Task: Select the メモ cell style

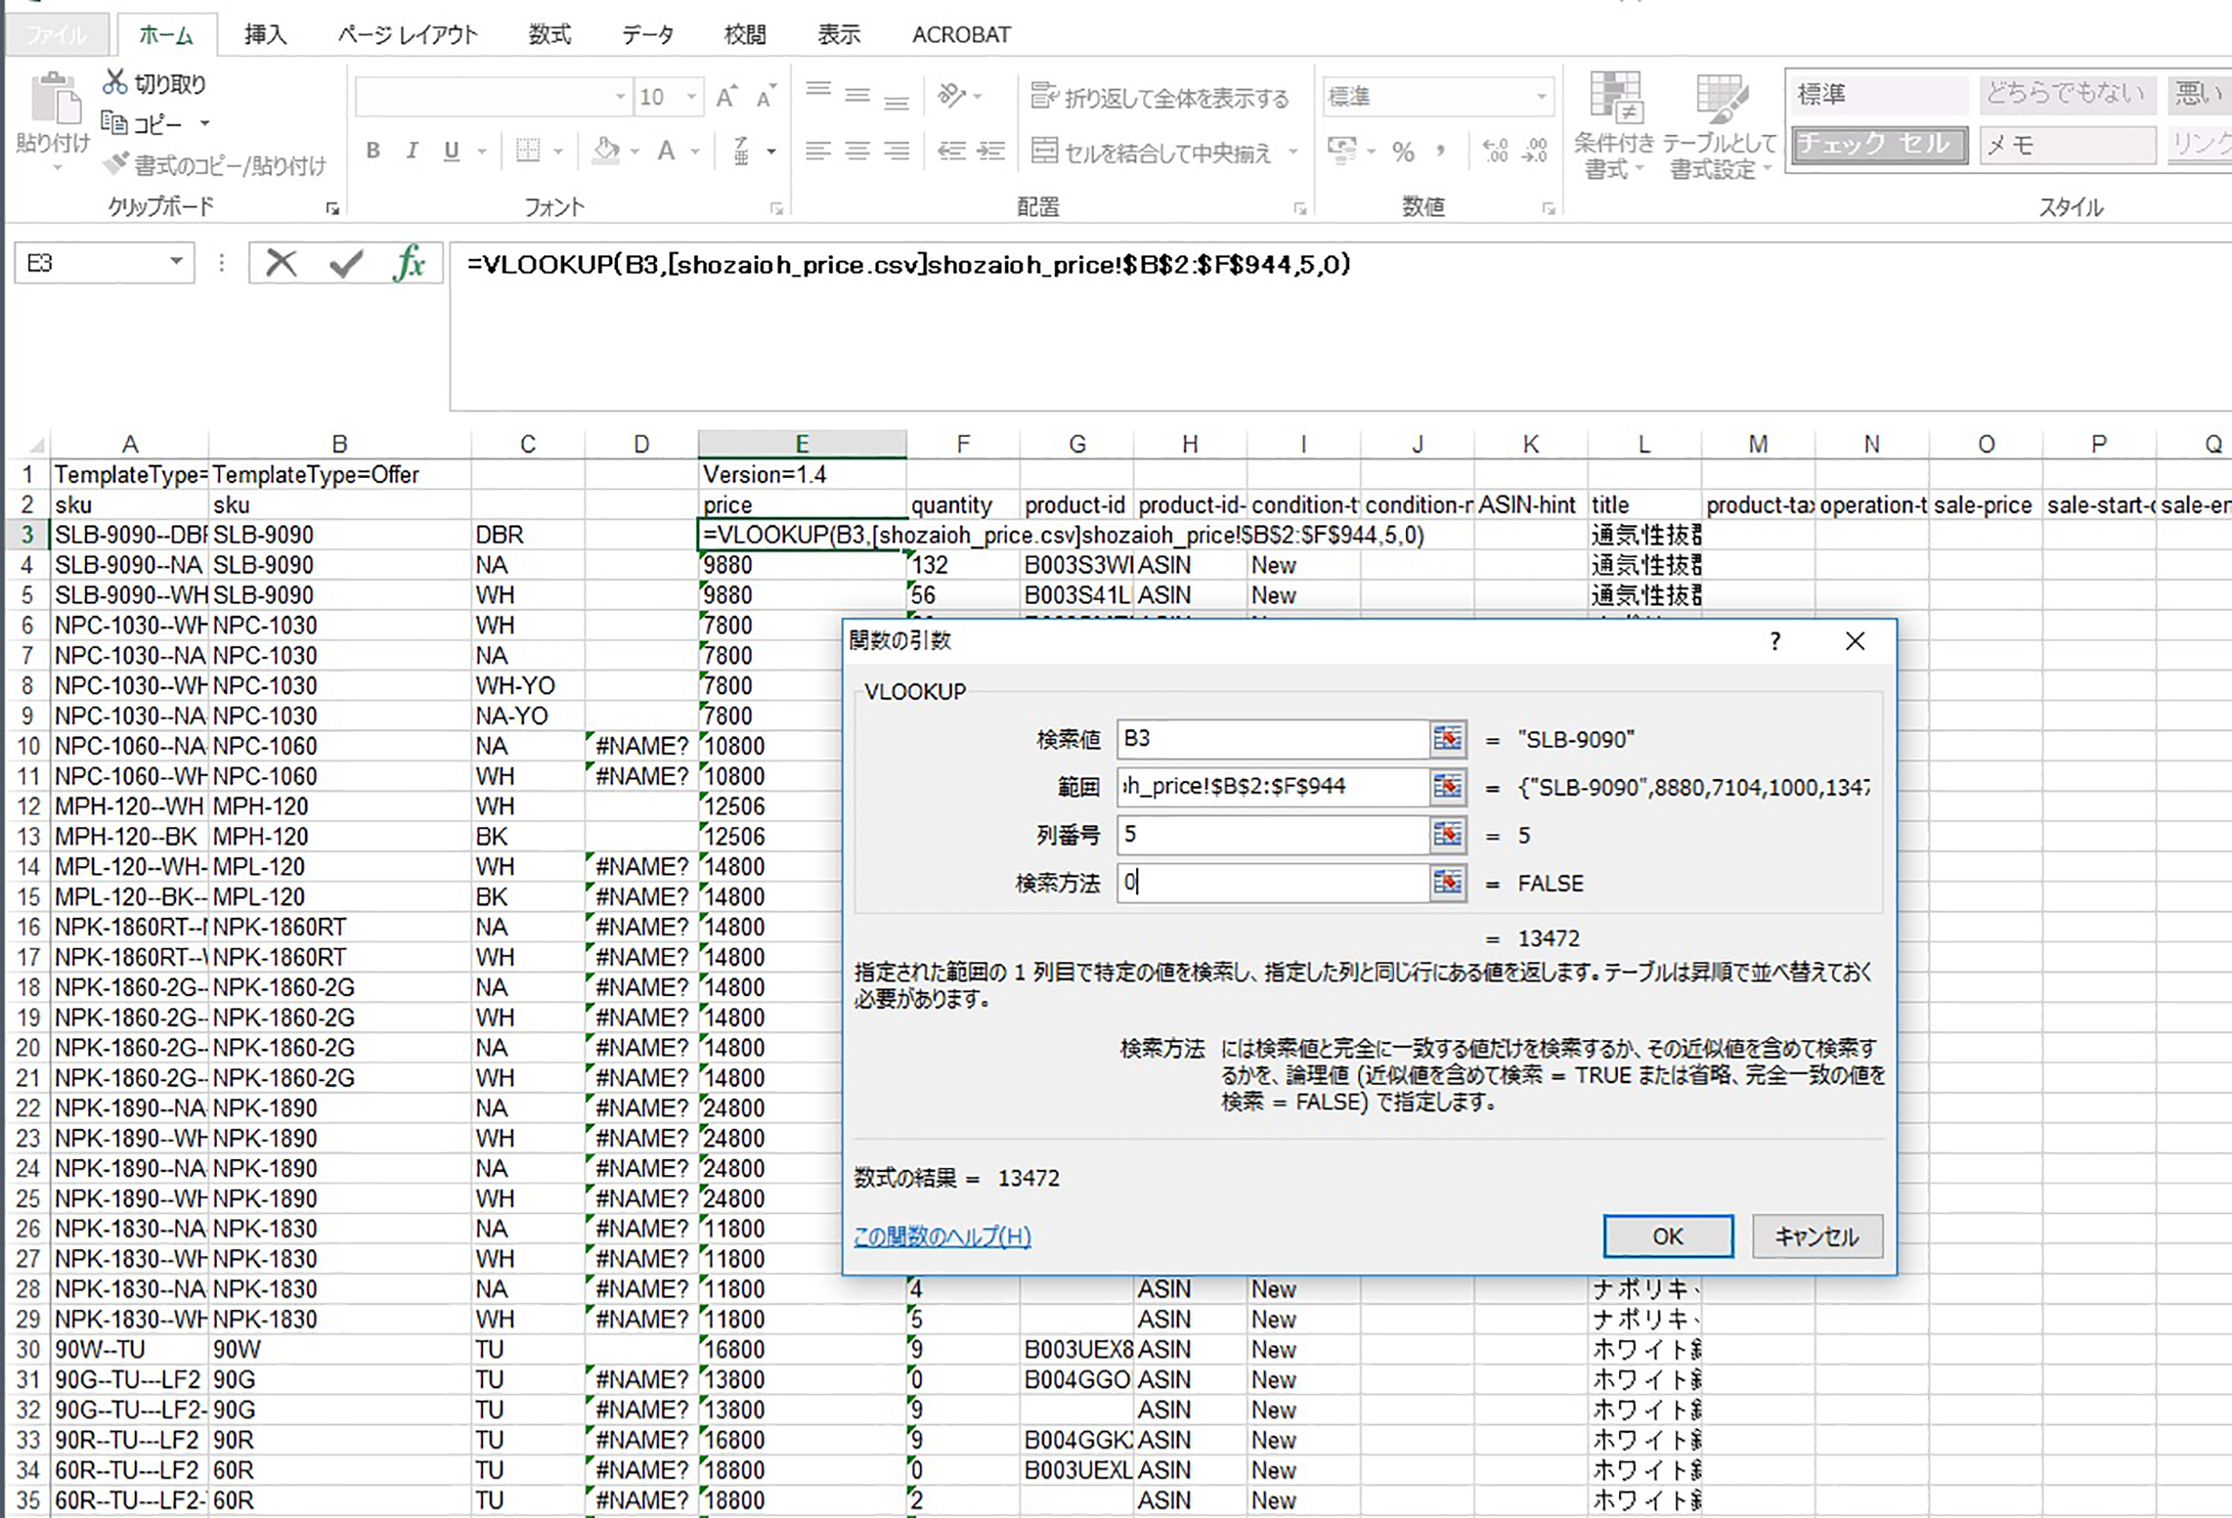Action: (2068, 144)
